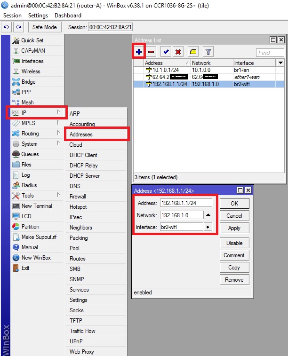Sort by the Address column header

click(x=167, y=63)
